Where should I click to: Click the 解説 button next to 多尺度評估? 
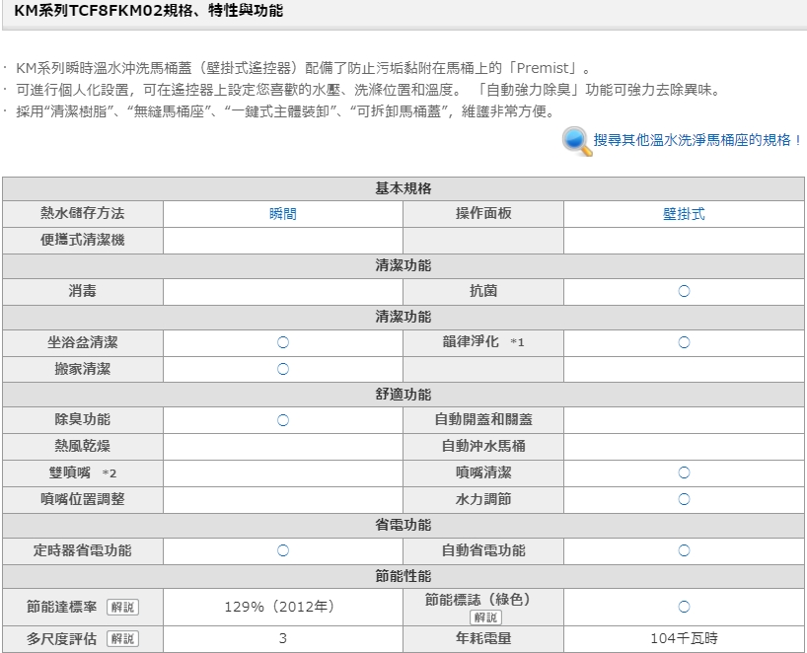[x=122, y=638]
